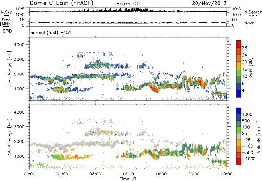Viewport: 262px width, 181px height.
Task: Click the 'normal (fast) -151' mode text
Action: [51, 32]
